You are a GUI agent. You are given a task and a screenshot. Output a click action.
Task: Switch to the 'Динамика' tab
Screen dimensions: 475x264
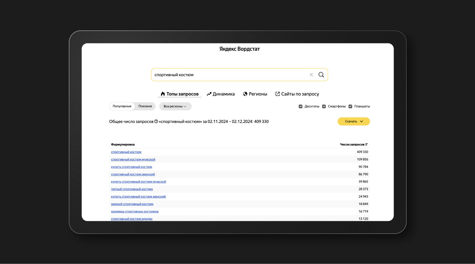(x=221, y=94)
